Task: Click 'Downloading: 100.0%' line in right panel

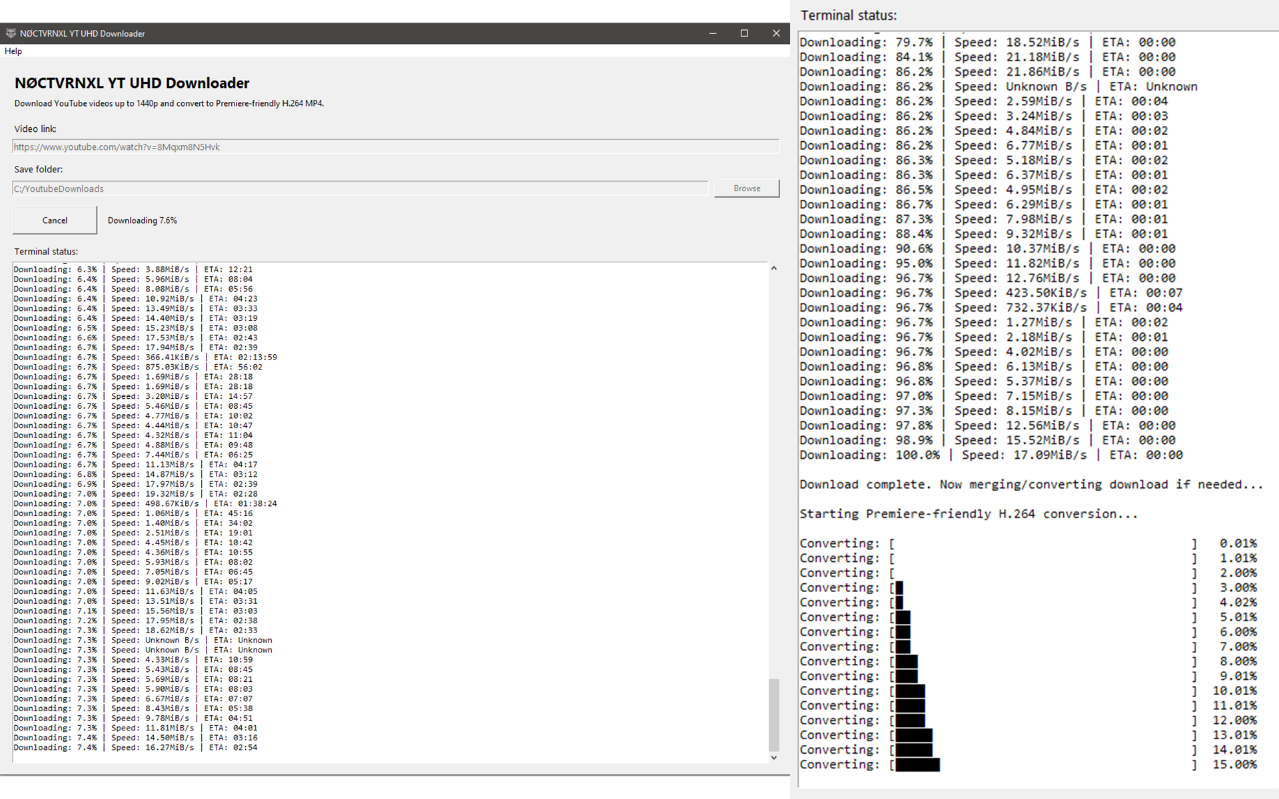Action: coord(991,455)
